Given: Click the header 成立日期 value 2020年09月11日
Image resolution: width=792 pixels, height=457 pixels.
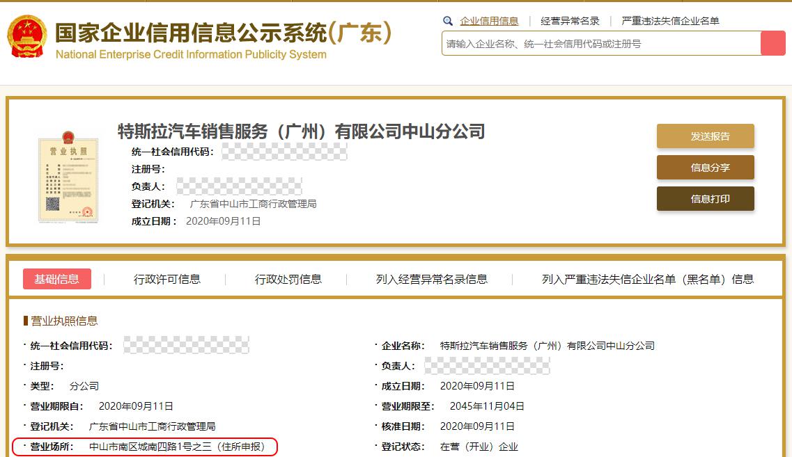Looking at the screenshot, I should click(224, 221).
